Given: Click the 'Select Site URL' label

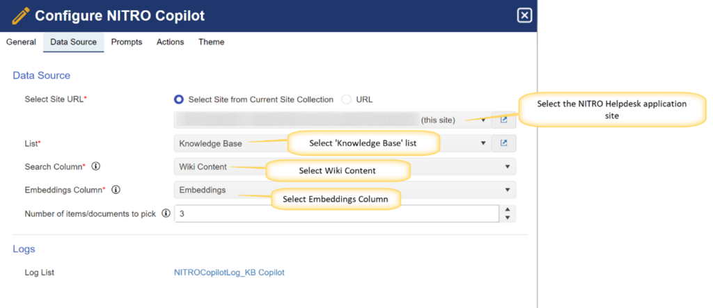Looking at the screenshot, I should pos(56,99).
